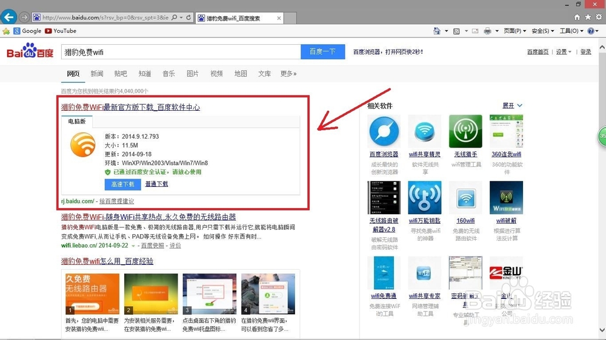Image resolution: width=606 pixels, height=340 pixels.
Task: Open step 3 tutorial thumbnail
Action: 209,293
